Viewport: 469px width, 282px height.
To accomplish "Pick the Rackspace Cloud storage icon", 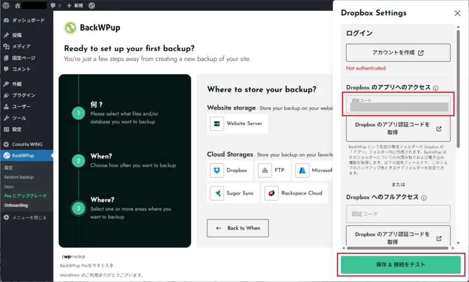I will [x=272, y=193].
